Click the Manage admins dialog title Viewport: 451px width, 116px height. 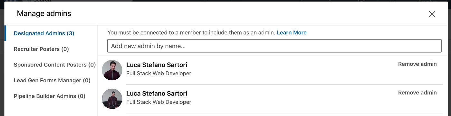pyautogui.click(x=44, y=13)
